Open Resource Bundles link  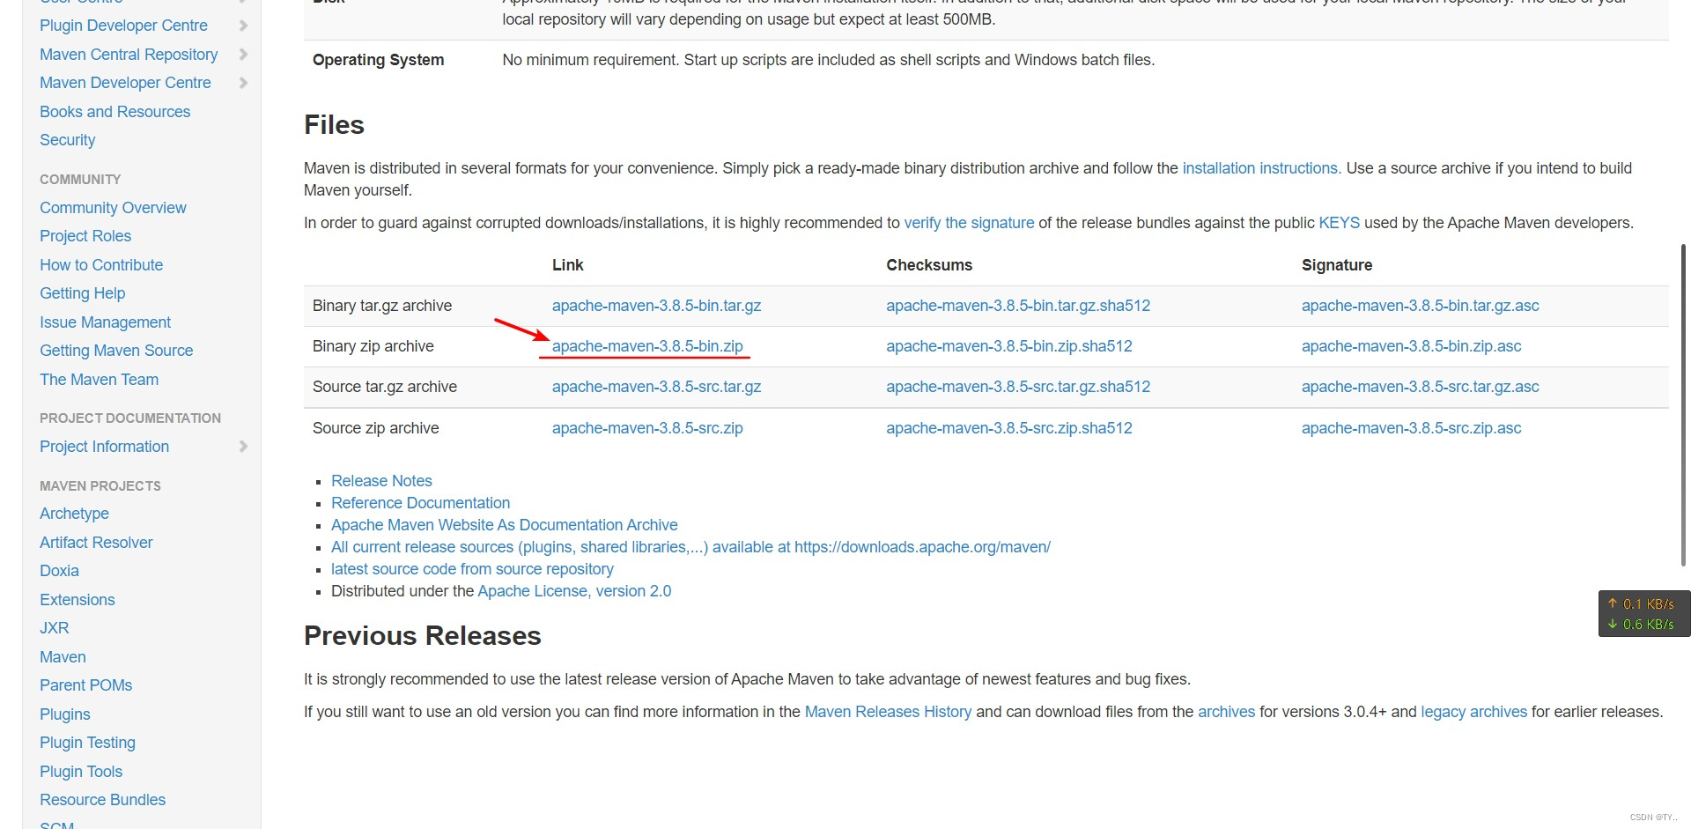pos(102,800)
